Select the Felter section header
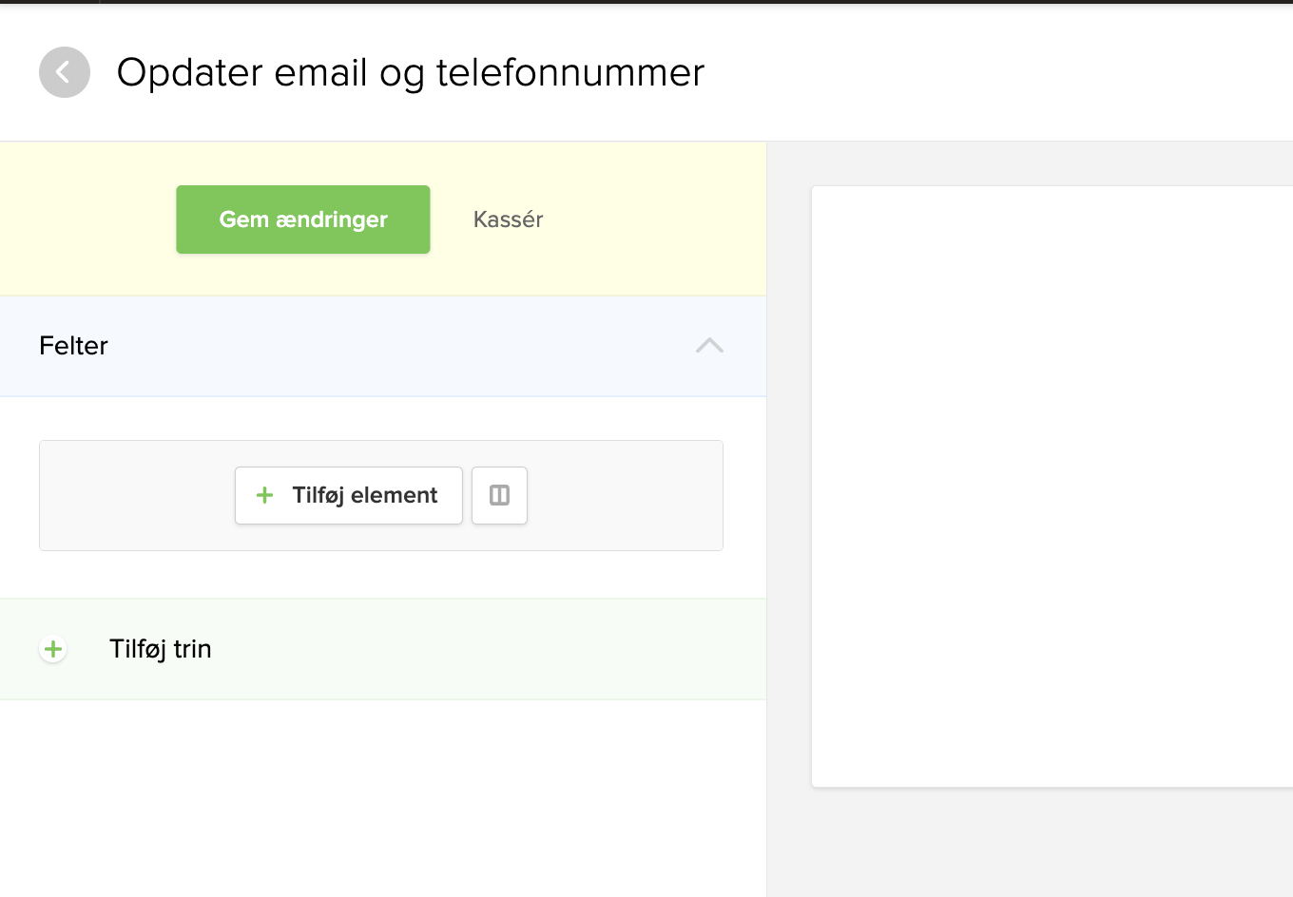 (x=73, y=346)
